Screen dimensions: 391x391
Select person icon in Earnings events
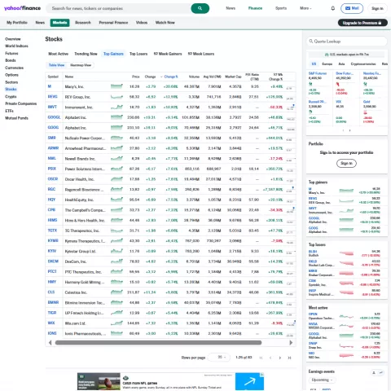[x=374, y=372]
